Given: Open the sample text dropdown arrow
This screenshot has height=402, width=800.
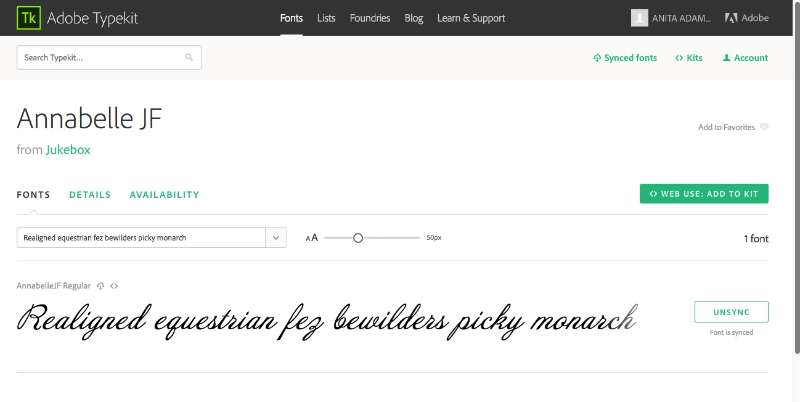Looking at the screenshot, I should pos(276,237).
